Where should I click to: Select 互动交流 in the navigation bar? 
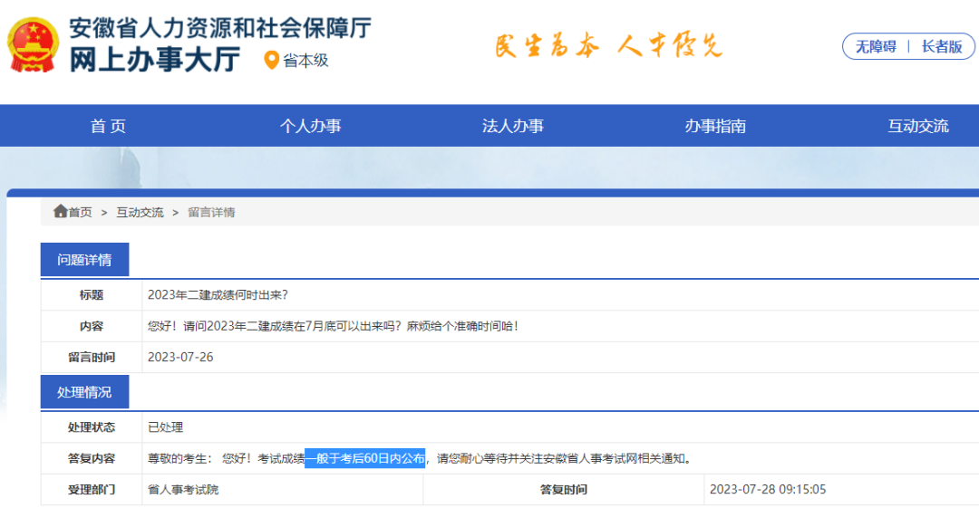pyautogui.click(x=917, y=126)
